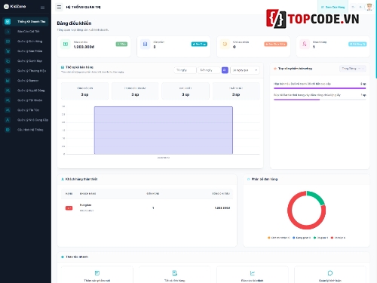Toggle the green legend item in donut chart

click(320, 238)
